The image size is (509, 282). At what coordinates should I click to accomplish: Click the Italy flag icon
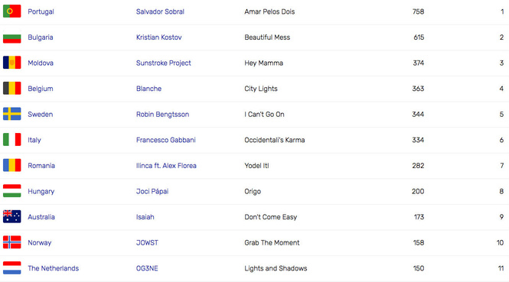(x=12, y=140)
